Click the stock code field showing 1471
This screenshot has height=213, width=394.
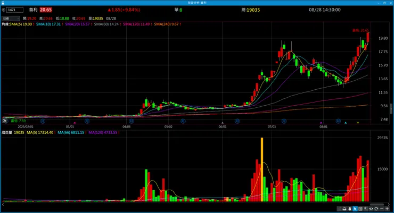pos(15,10)
